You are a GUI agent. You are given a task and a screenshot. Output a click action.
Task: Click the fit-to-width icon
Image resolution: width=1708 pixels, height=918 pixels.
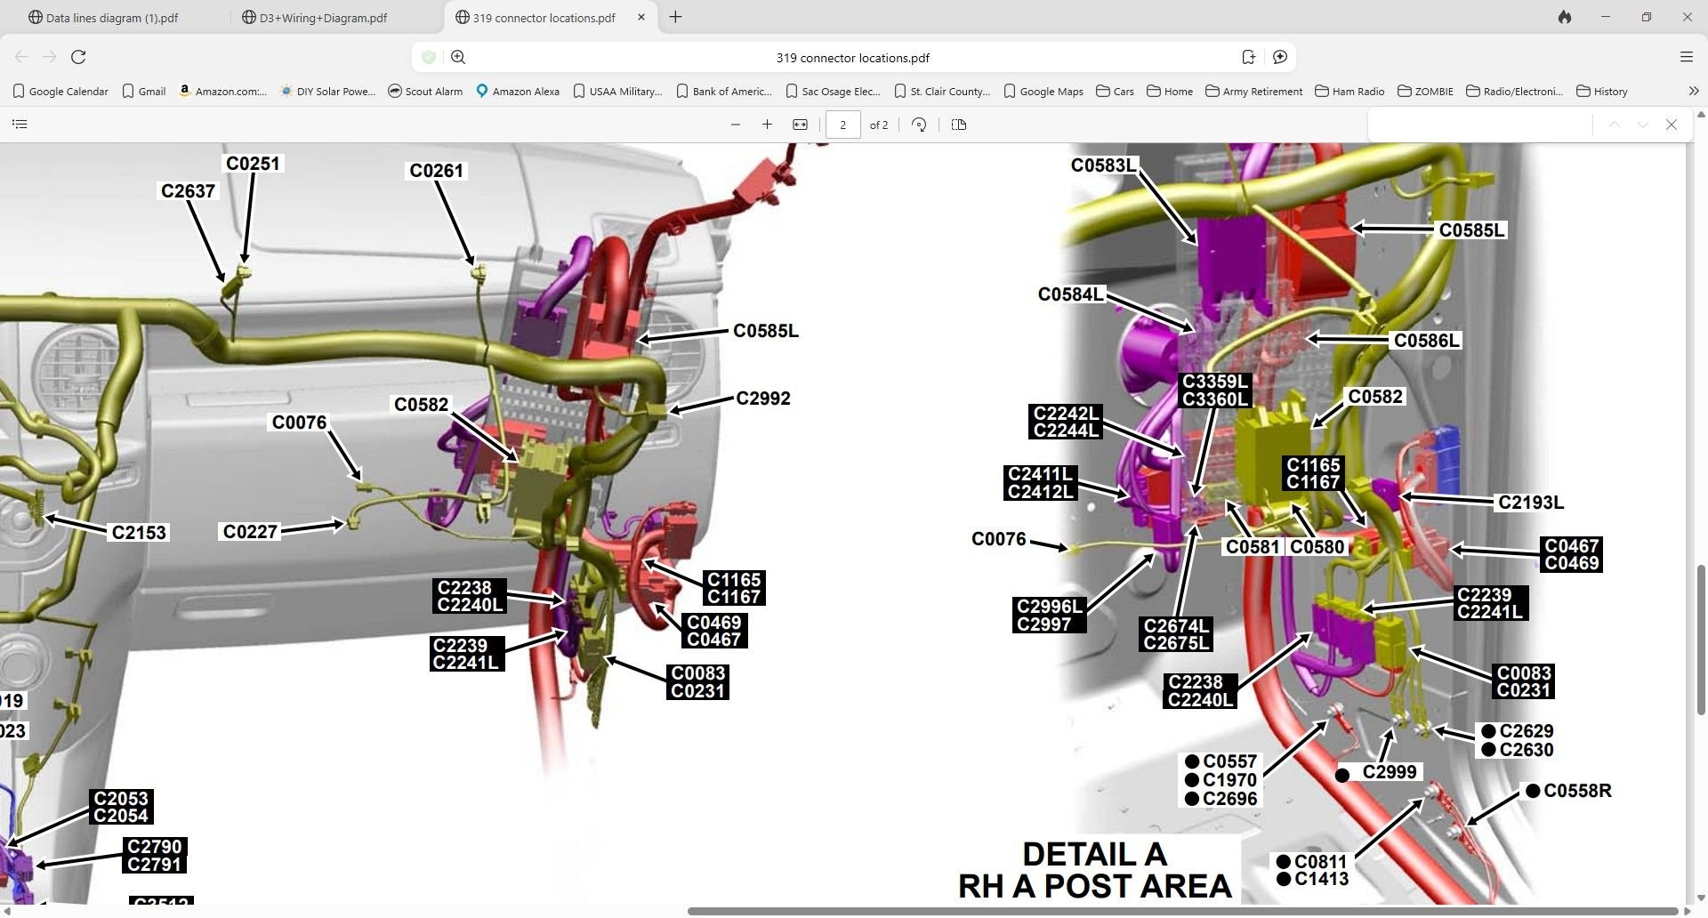click(800, 125)
